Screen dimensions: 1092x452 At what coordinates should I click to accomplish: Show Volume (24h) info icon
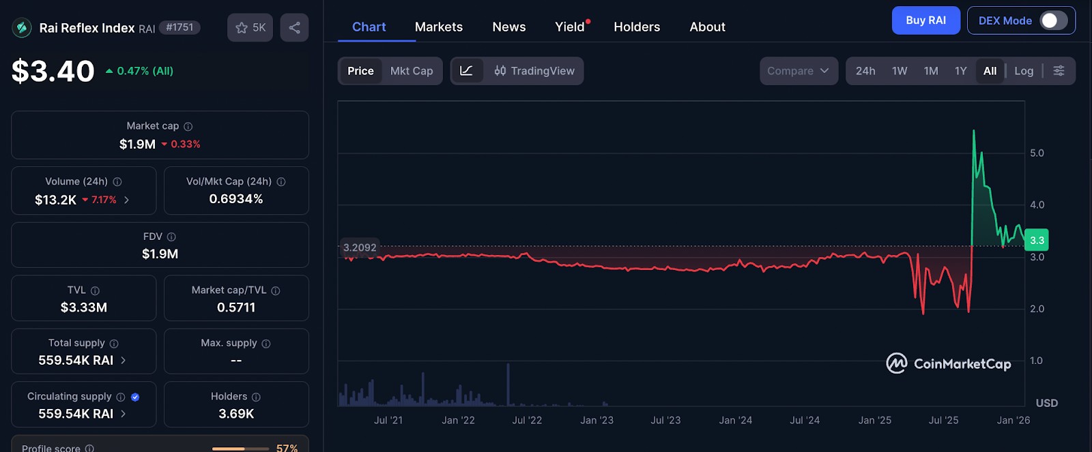click(117, 181)
